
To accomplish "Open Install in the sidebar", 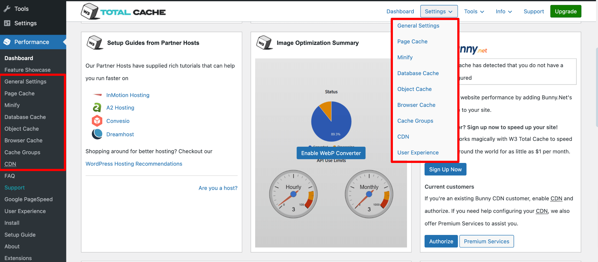I will [x=12, y=223].
